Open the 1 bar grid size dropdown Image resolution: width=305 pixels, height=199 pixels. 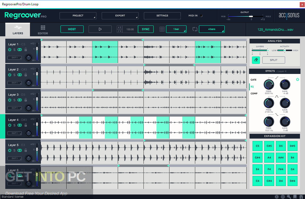coord(176,29)
